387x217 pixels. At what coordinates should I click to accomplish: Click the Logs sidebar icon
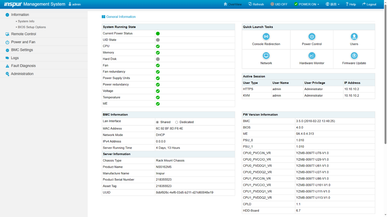(7, 58)
